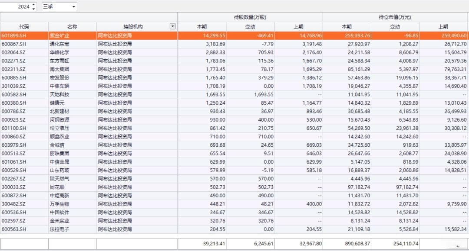Select stock code 002271.SZ
The image size is (469, 251).
tap(24, 61)
